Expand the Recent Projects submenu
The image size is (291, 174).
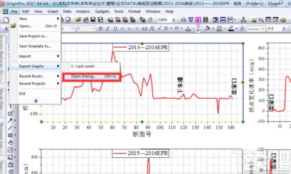tap(35, 84)
